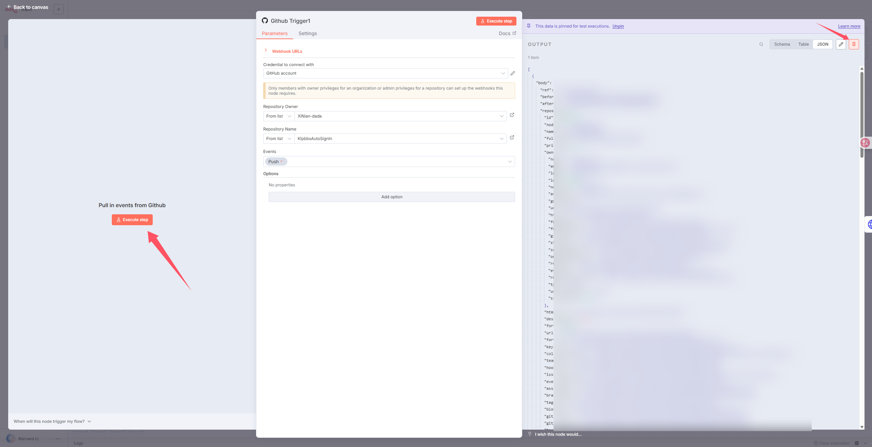872x447 pixels.
Task: Switch to the Settings tab
Action: [307, 33]
